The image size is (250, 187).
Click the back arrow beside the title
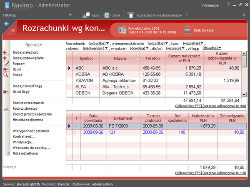coord(7,24)
